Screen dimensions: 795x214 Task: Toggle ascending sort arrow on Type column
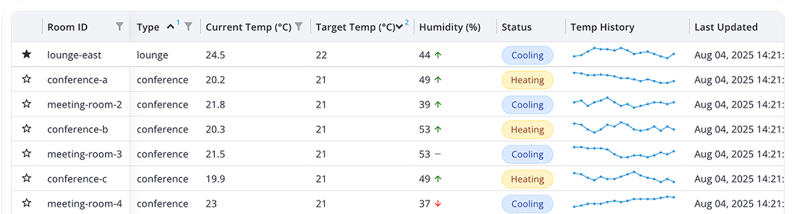coord(171,27)
